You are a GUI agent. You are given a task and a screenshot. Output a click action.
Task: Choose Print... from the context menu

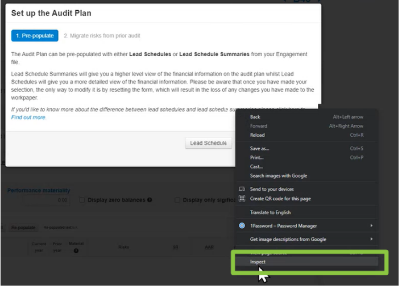tap(257, 158)
